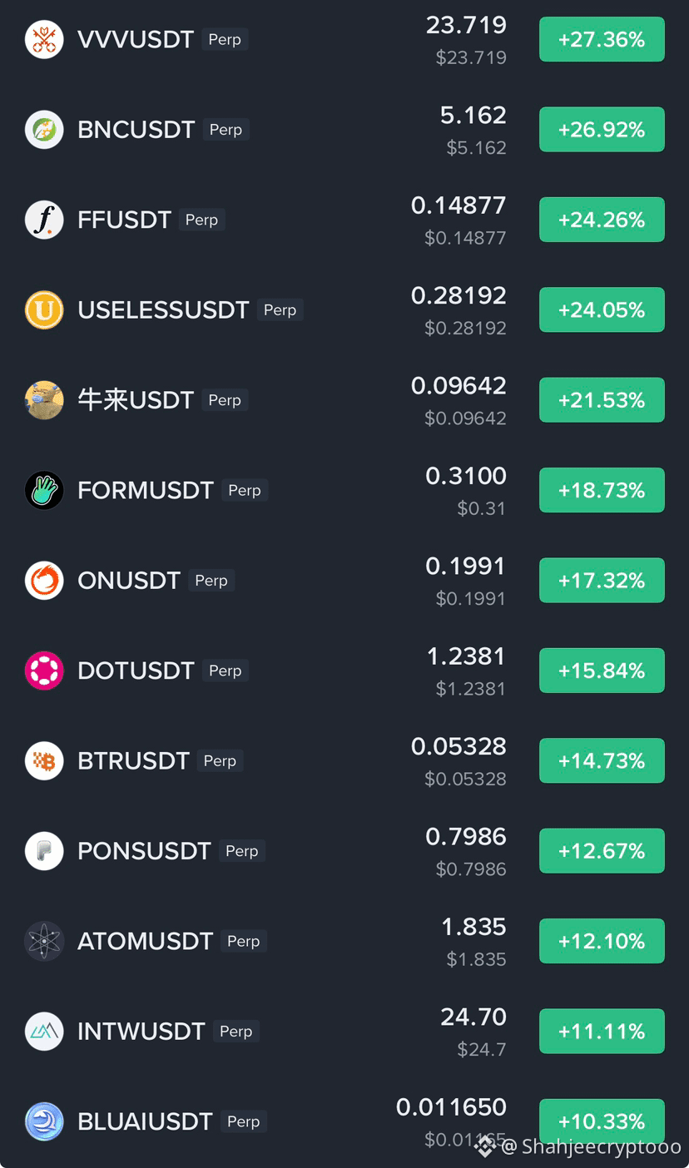Click the BLUAIUSDT blue coin icon
689x1168 pixels.
(x=44, y=1121)
